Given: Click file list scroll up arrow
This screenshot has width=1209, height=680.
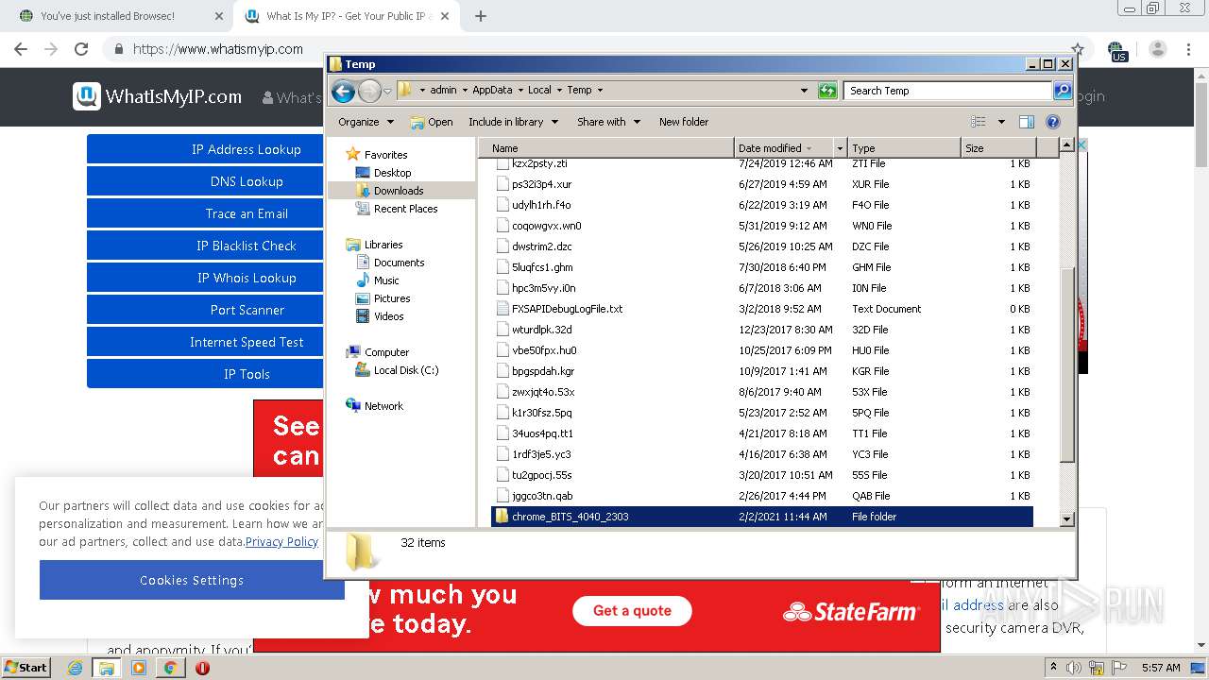Looking at the screenshot, I should tap(1066, 145).
